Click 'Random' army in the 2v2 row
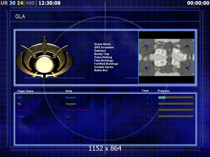Viewport: 210px width, 157px height. (71, 98)
